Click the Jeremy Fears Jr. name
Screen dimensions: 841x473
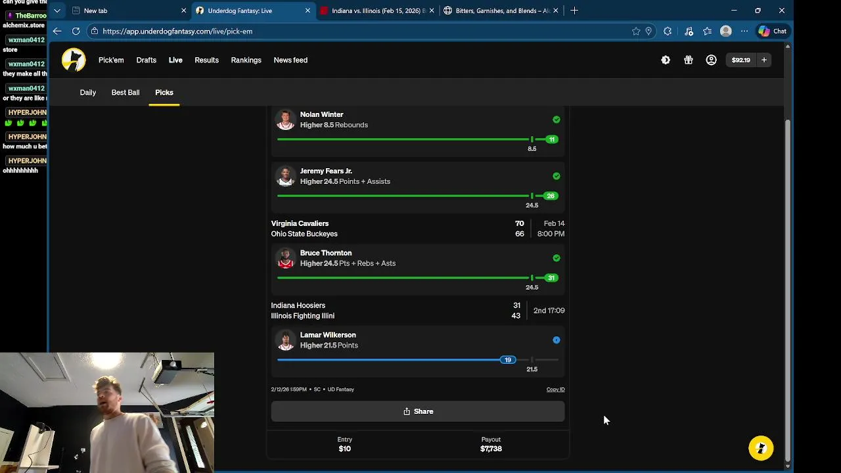coord(326,171)
